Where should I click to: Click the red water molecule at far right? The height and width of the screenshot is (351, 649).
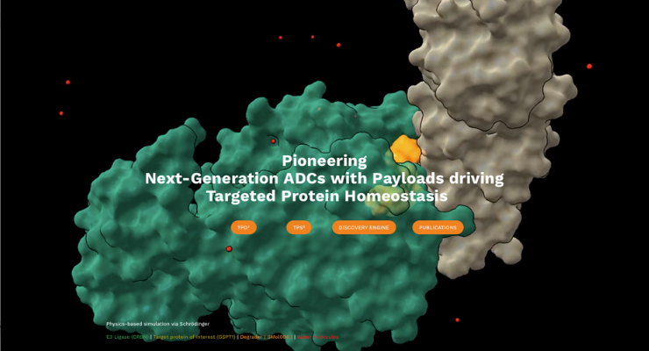click(589, 67)
